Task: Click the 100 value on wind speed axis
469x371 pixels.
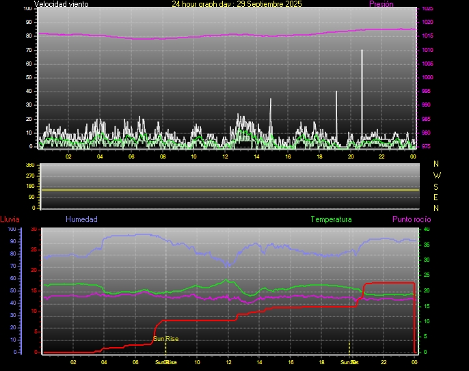Action: [27, 8]
